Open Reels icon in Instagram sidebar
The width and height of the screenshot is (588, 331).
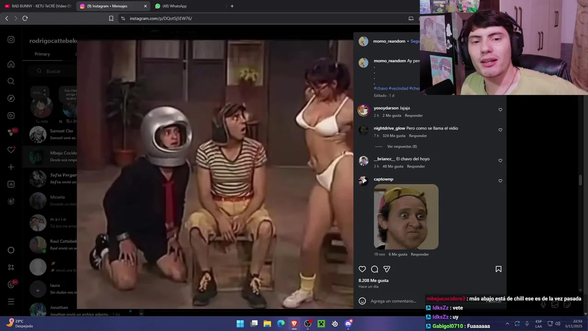point(11,115)
